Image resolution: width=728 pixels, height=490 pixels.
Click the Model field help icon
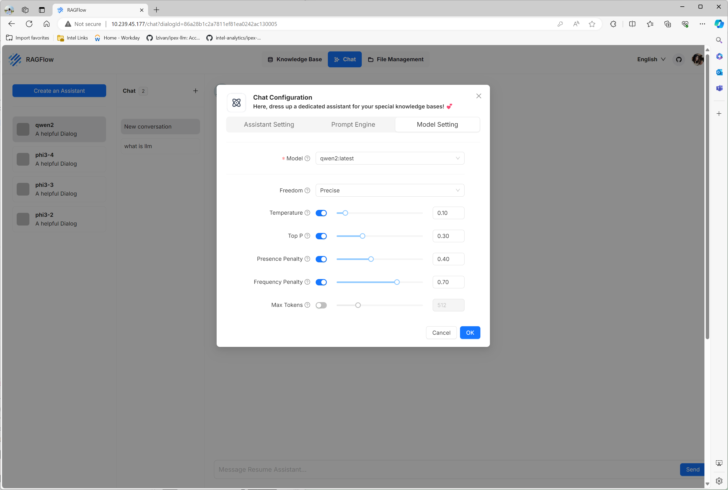click(x=307, y=158)
